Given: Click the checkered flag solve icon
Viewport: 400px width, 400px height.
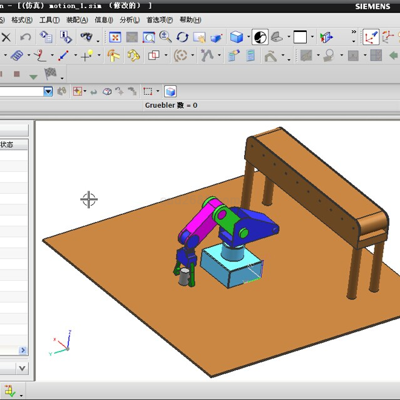Looking at the screenshot, I should point(51,74).
